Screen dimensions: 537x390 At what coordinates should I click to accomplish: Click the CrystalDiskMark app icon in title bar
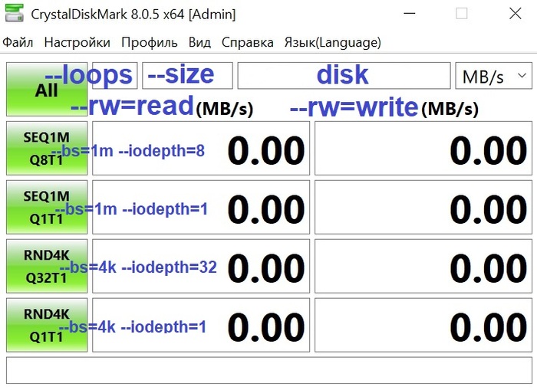click(x=15, y=13)
